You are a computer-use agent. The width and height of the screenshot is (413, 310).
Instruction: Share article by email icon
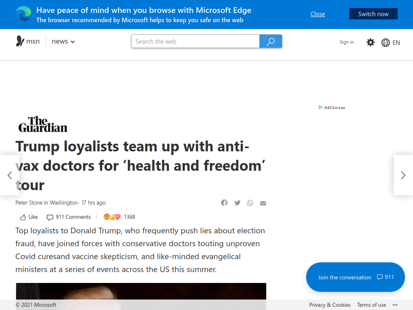point(263,203)
